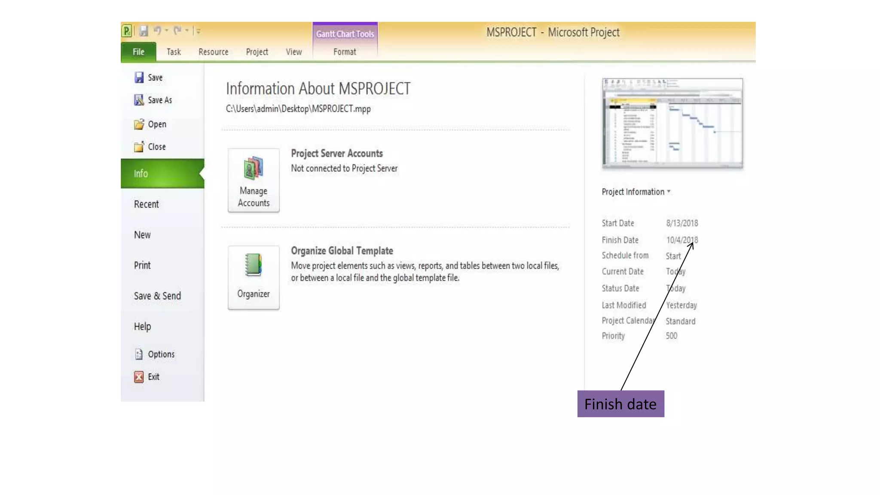
Task: Open the Organizer button
Action: 254,278
